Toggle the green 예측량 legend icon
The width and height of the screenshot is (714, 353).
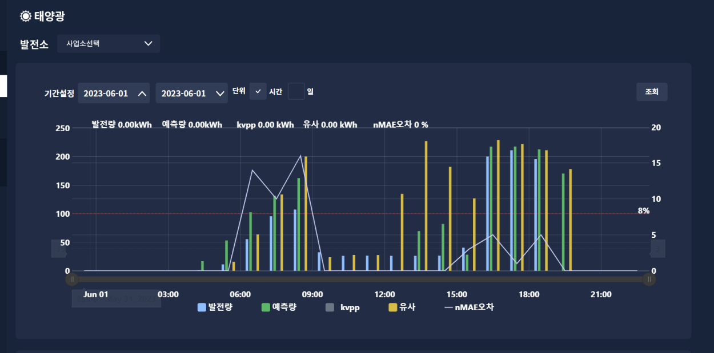click(x=266, y=307)
